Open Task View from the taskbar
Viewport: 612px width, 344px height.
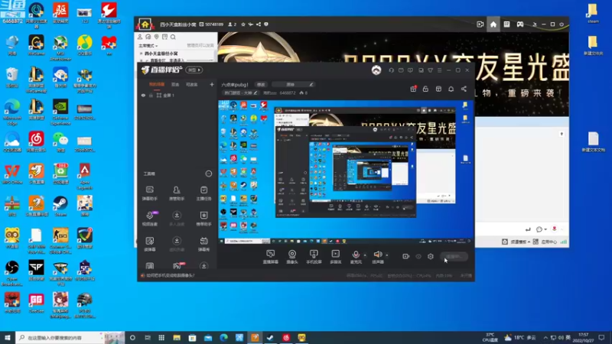[148, 337]
